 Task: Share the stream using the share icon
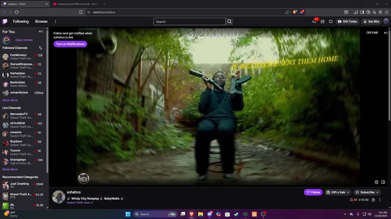coord(373,200)
